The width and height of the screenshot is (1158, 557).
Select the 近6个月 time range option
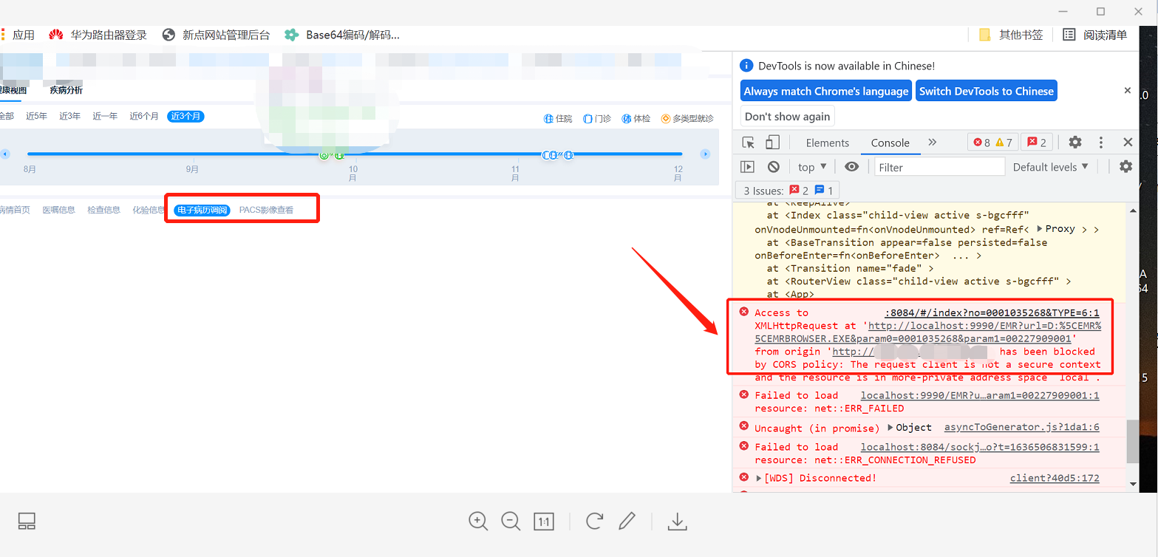click(x=144, y=117)
